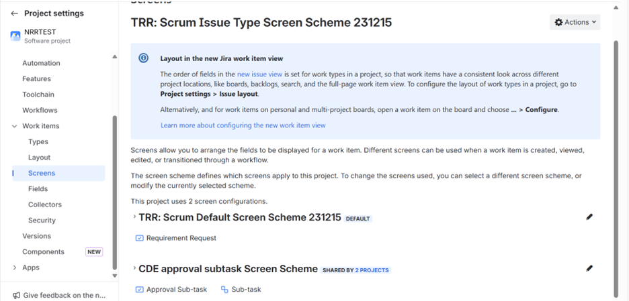Follow the 'new issue view' link
Screen dimensions: 629x301
259,74
